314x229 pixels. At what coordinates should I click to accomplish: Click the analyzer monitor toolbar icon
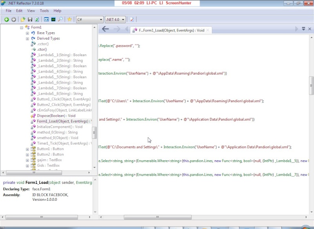click(x=53, y=19)
